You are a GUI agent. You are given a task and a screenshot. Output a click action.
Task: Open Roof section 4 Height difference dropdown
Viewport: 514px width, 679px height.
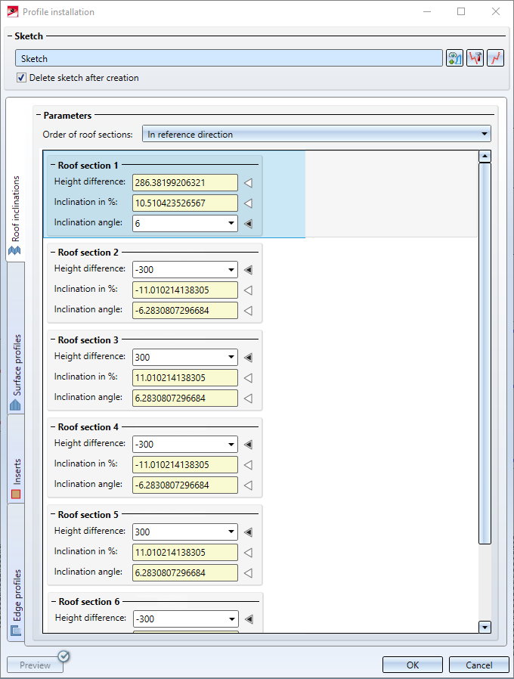point(231,445)
